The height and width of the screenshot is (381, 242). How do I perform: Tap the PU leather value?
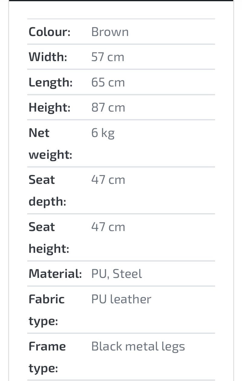coord(121,299)
